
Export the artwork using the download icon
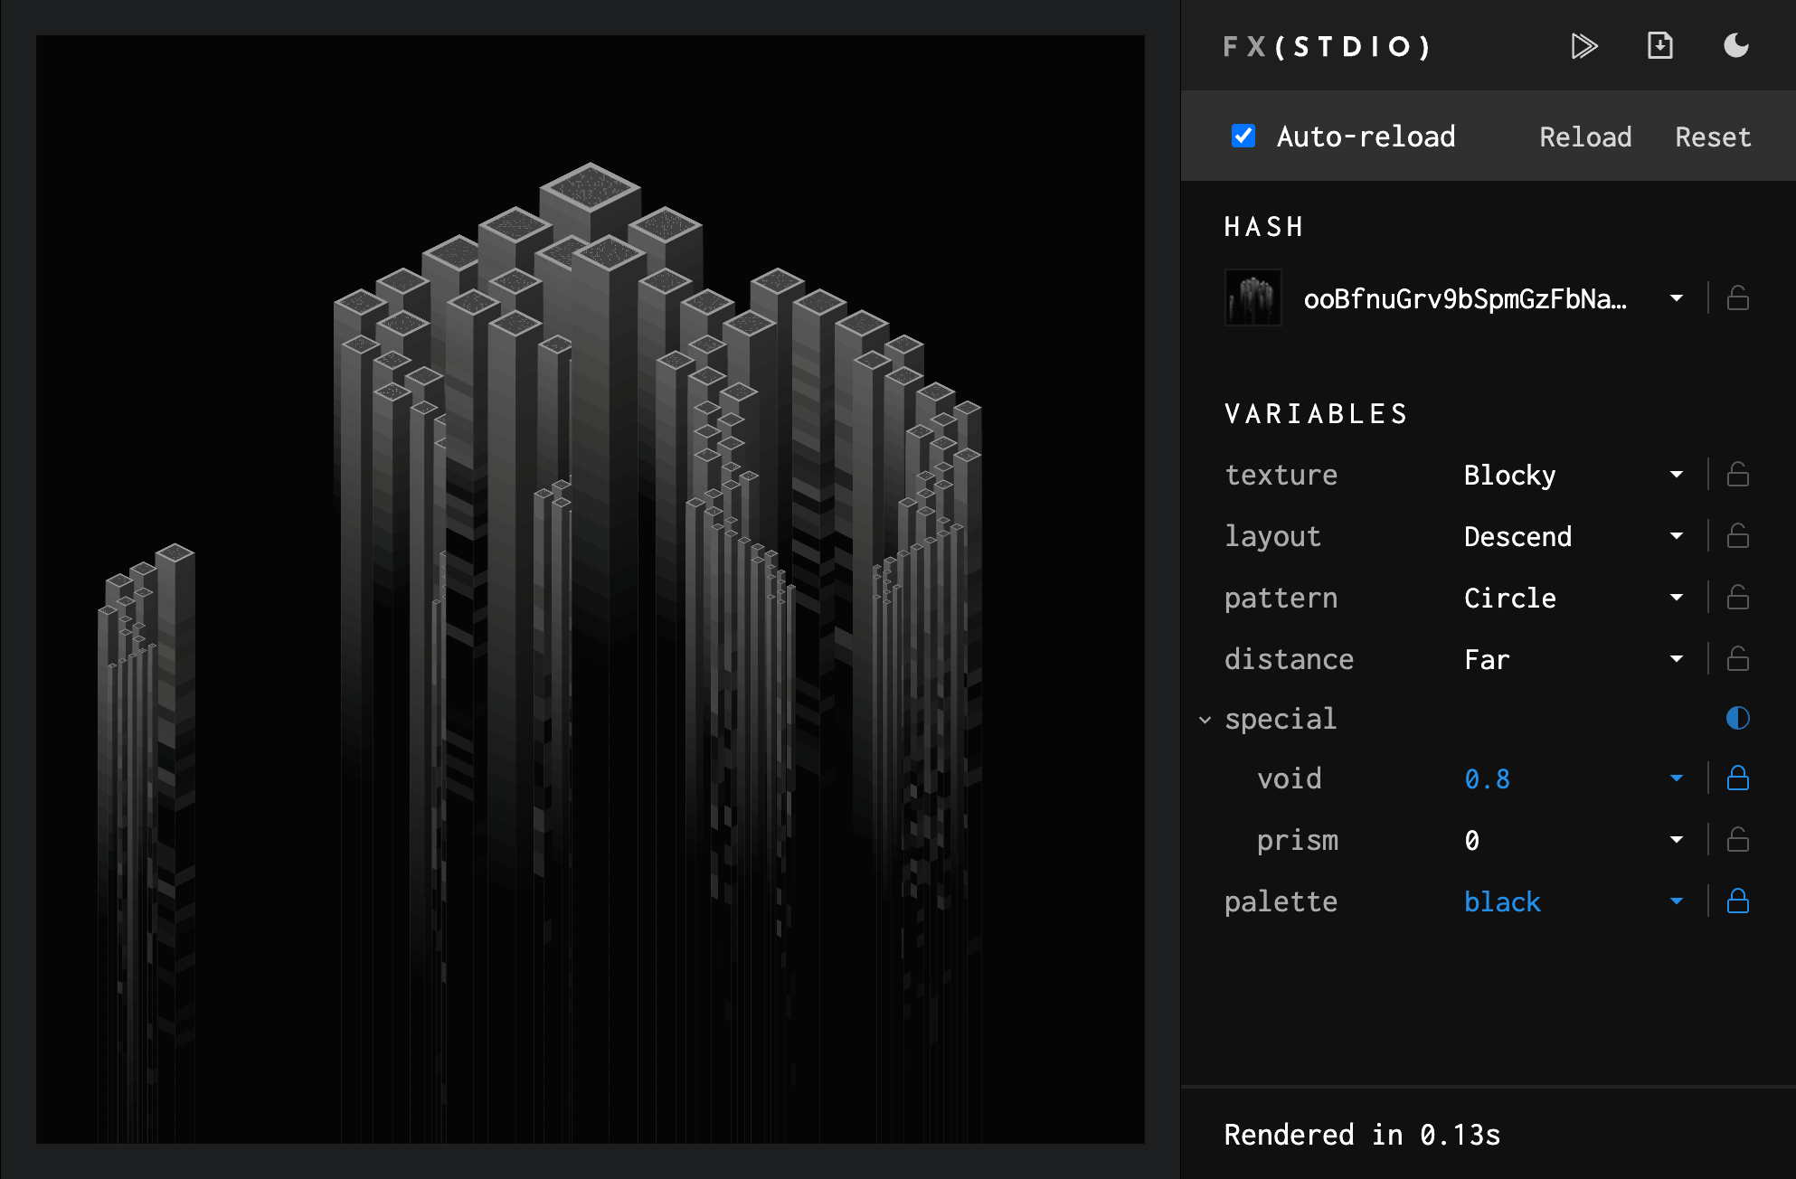point(1659,46)
